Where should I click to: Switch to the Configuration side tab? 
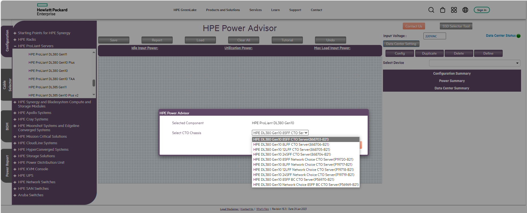point(7,41)
